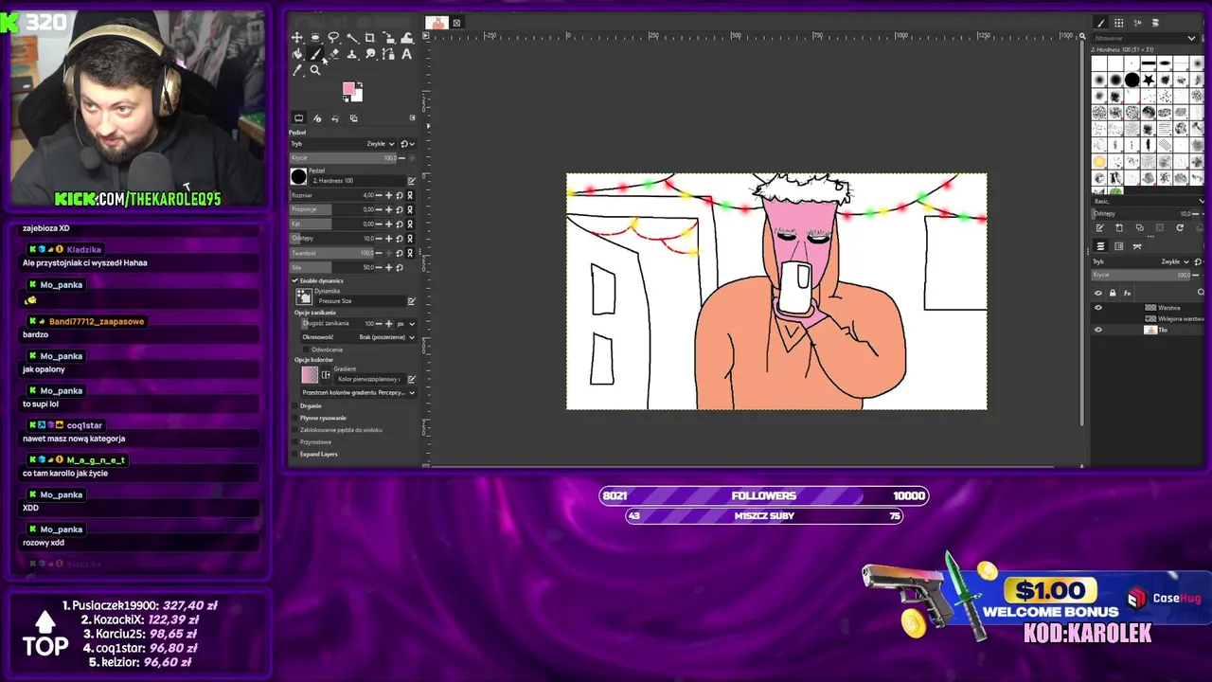
Task: Select the Ellipse Select tool
Action: (x=315, y=38)
